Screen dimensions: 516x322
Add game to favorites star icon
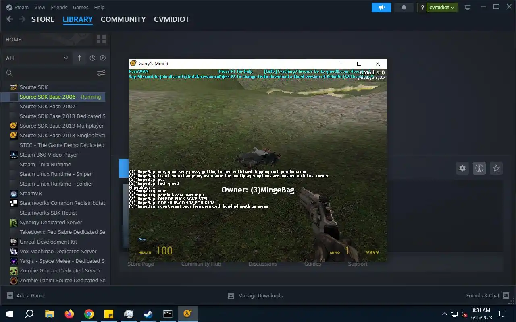(496, 168)
